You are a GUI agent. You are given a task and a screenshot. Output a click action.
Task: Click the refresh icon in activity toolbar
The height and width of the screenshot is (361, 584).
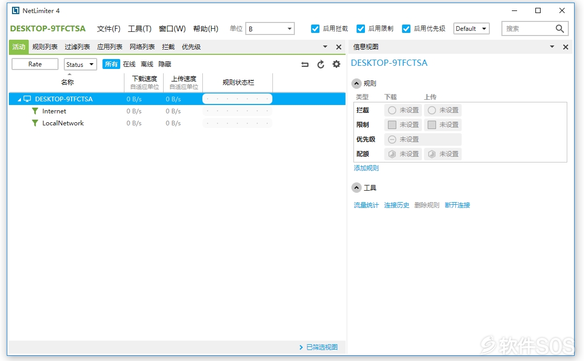pos(320,64)
